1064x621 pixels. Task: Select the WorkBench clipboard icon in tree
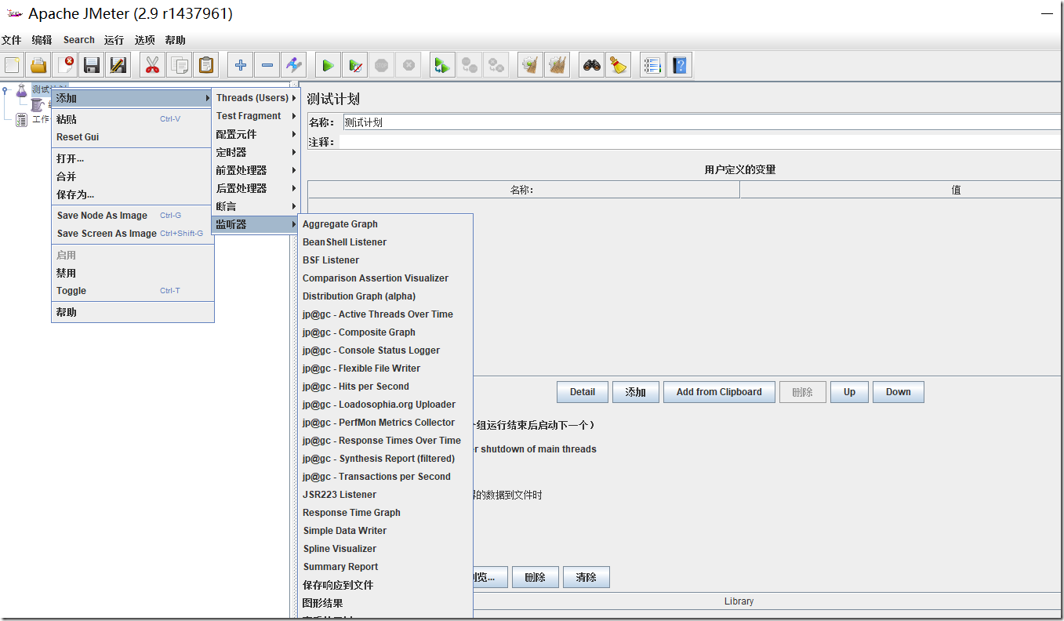tap(21, 119)
